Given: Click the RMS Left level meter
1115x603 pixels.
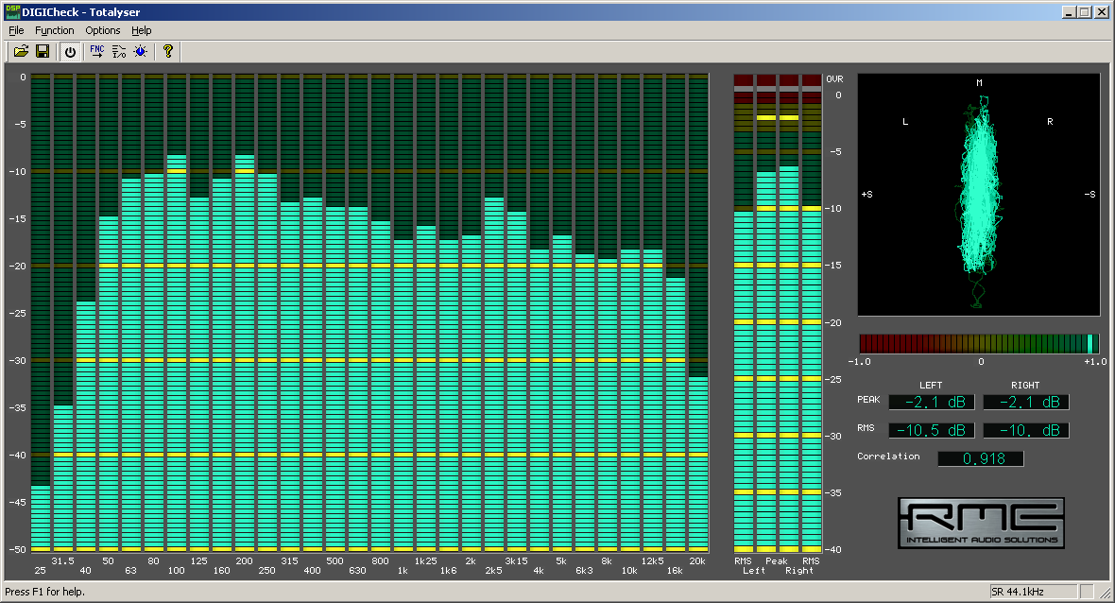Looking at the screenshot, I should [743, 313].
